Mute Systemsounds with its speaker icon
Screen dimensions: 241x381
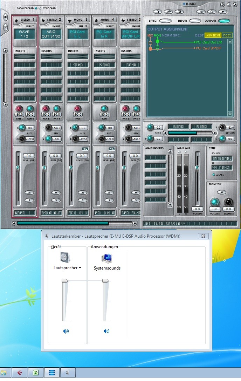pyautogui.click(x=106, y=331)
